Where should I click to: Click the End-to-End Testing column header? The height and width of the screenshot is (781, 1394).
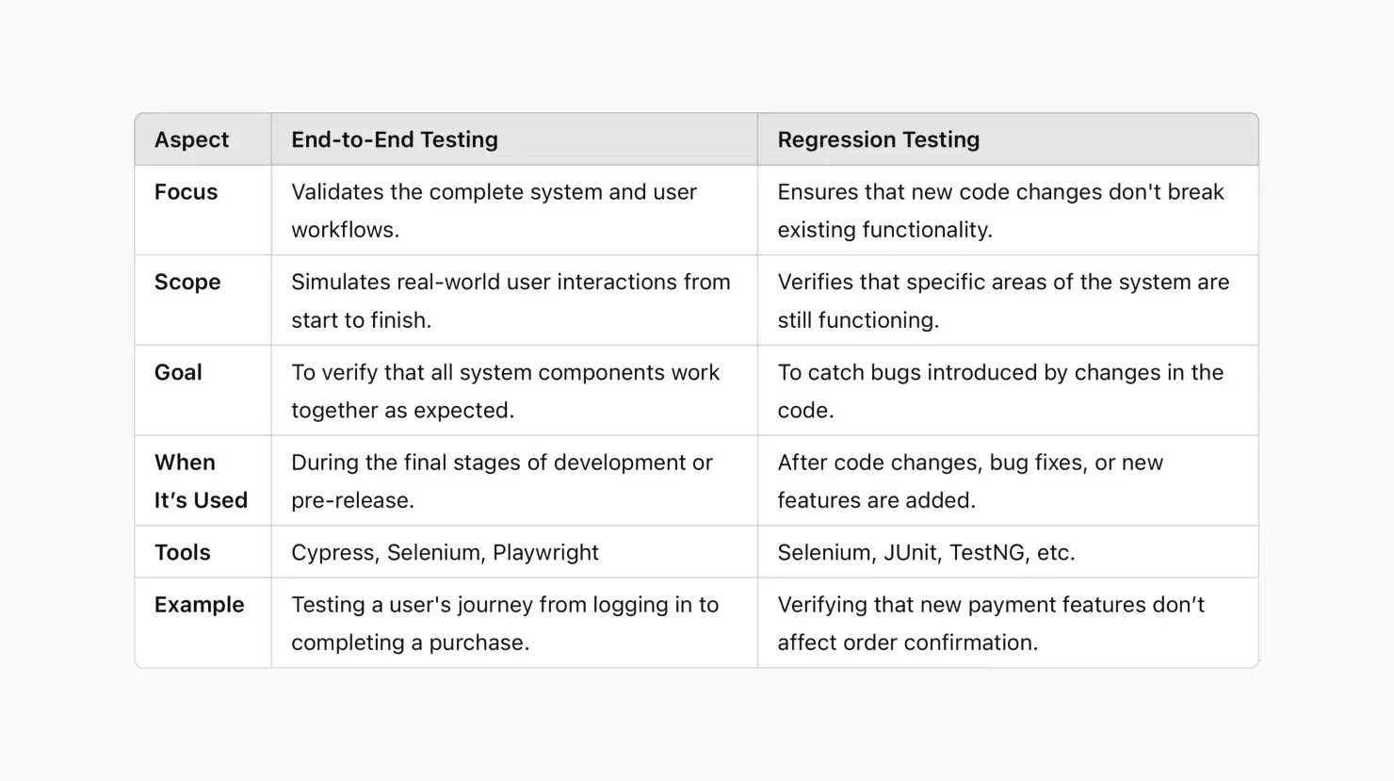[x=395, y=139]
